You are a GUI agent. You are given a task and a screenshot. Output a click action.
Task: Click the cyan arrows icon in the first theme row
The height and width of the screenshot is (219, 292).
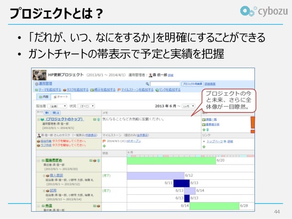(98, 160)
